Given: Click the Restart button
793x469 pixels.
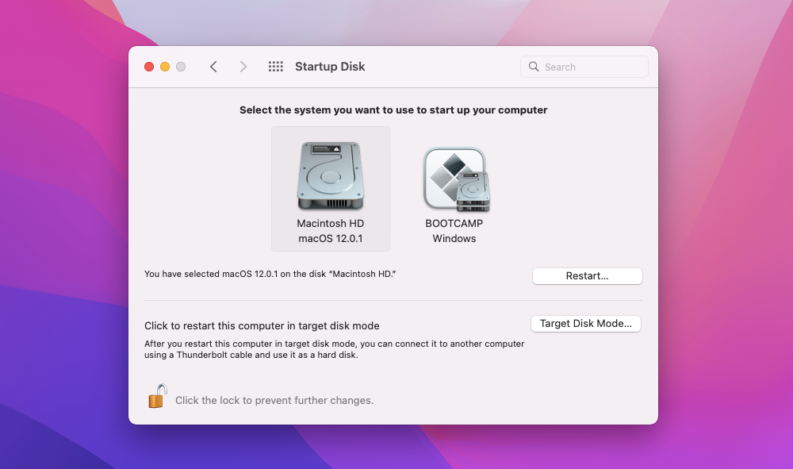Looking at the screenshot, I should tap(587, 275).
